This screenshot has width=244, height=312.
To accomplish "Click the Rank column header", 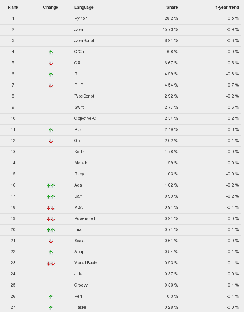I will point(13,8).
